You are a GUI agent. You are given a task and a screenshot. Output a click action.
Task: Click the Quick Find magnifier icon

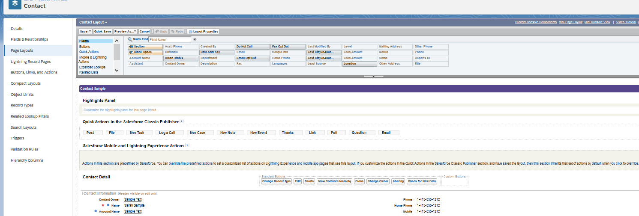[x=130, y=39]
